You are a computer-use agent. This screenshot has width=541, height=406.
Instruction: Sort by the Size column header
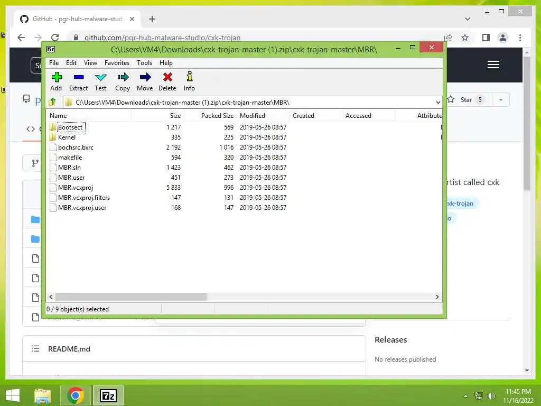pyautogui.click(x=157, y=116)
